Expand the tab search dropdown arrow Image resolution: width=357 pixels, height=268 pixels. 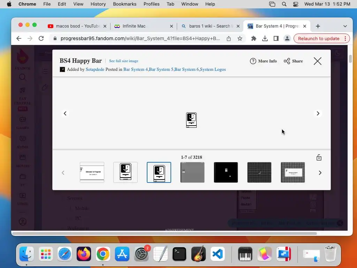pyautogui.click(x=345, y=26)
